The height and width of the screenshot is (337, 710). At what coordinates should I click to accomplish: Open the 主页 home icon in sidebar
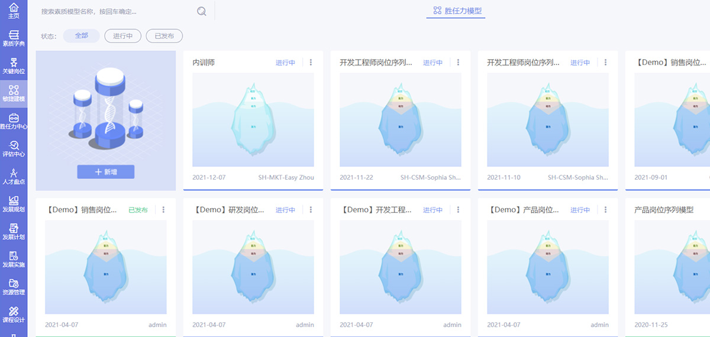[14, 10]
